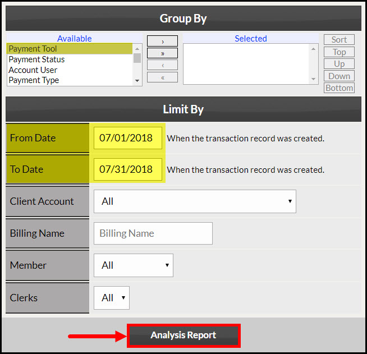This screenshot has width=367, height=354.
Task: Open the Member dropdown
Action: (x=134, y=265)
